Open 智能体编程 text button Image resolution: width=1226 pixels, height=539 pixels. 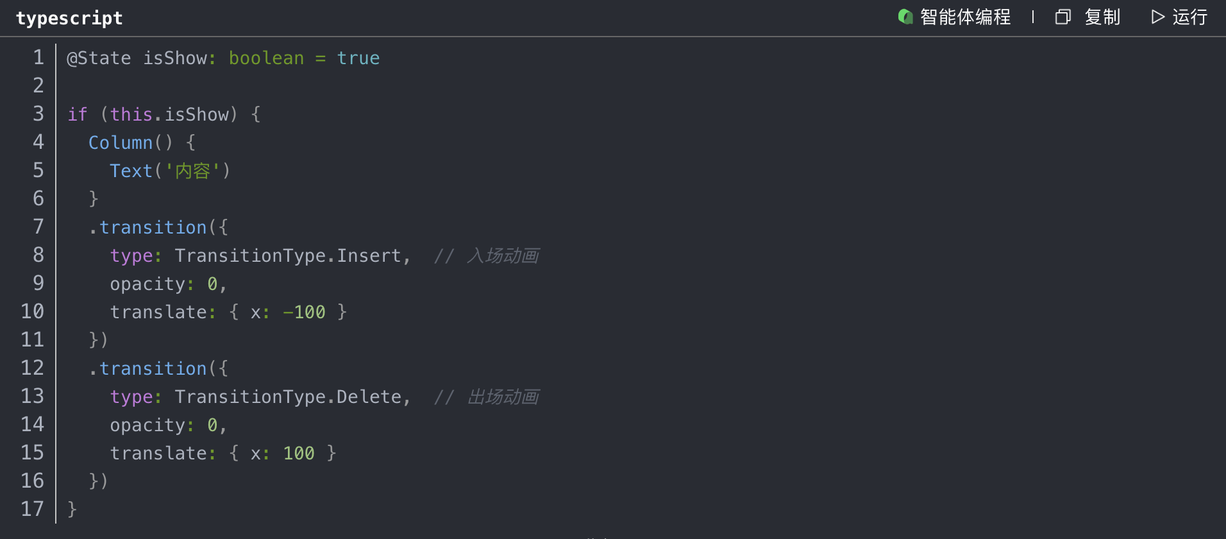click(965, 17)
